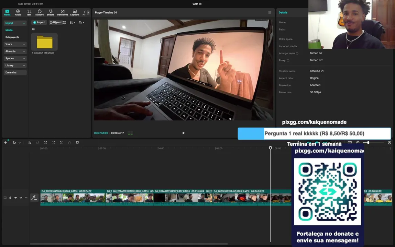Select Media in the left sidebar
This screenshot has height=247, width=395.
(x=9, y=30)
